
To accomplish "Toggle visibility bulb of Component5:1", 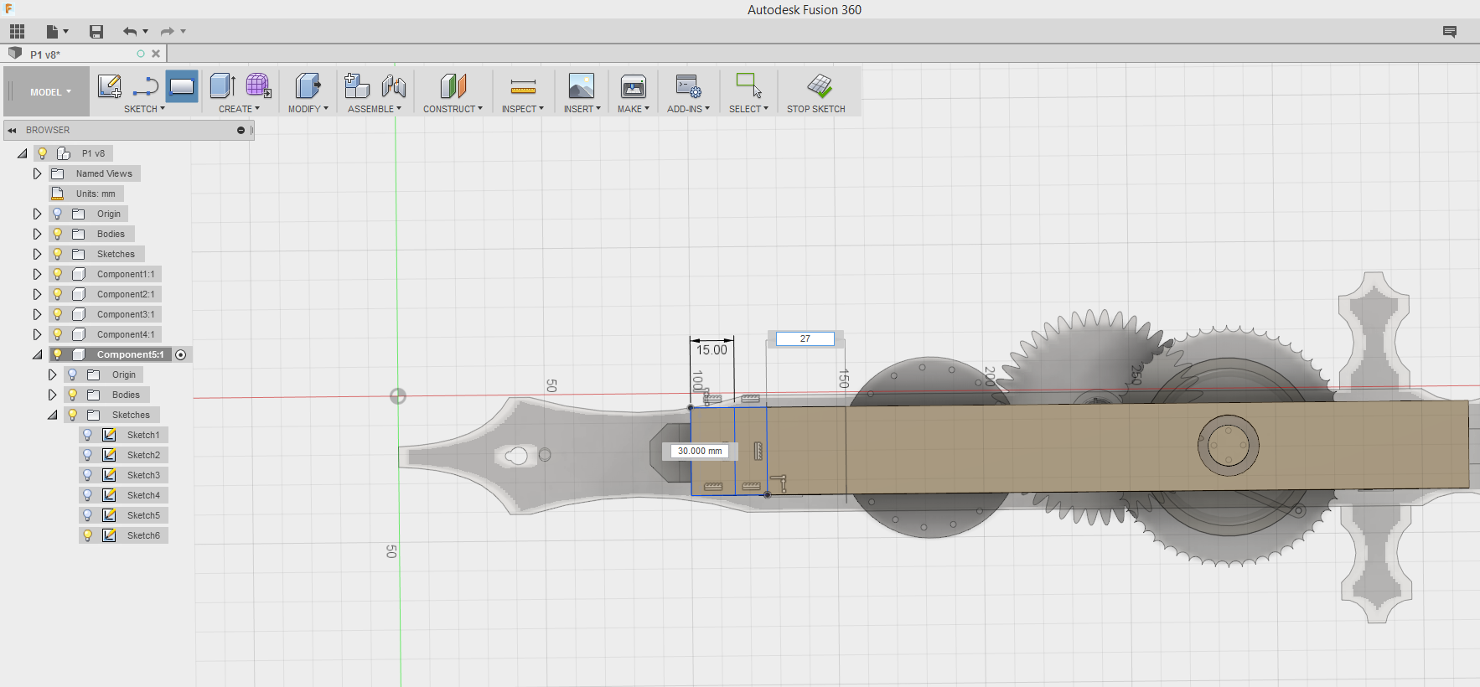I will [57, 354].
